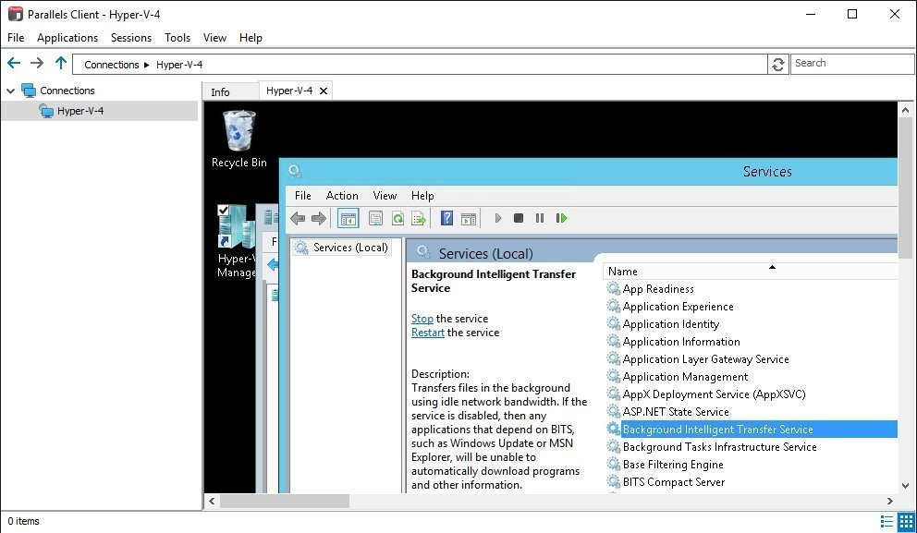This screenshot has height=533, width=917.
Task: Toggle Show/Hide Console Tree in Services toolbar
Action: (348, 219)
